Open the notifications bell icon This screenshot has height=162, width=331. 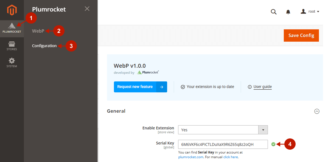click(x=288, y=12)
